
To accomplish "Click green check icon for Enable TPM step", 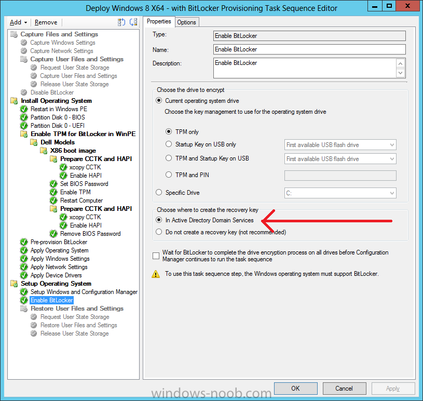I will pyautogui.click(x=53, y=192).
